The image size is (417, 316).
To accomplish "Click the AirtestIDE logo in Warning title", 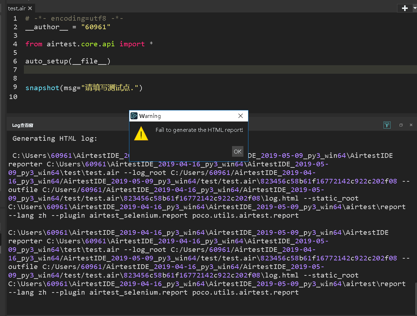I will point(134,116).
